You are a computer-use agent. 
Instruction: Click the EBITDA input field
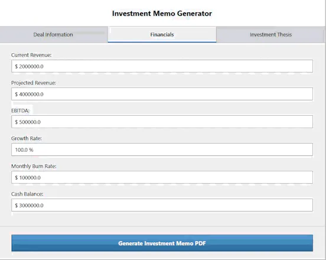coord(162,122)
